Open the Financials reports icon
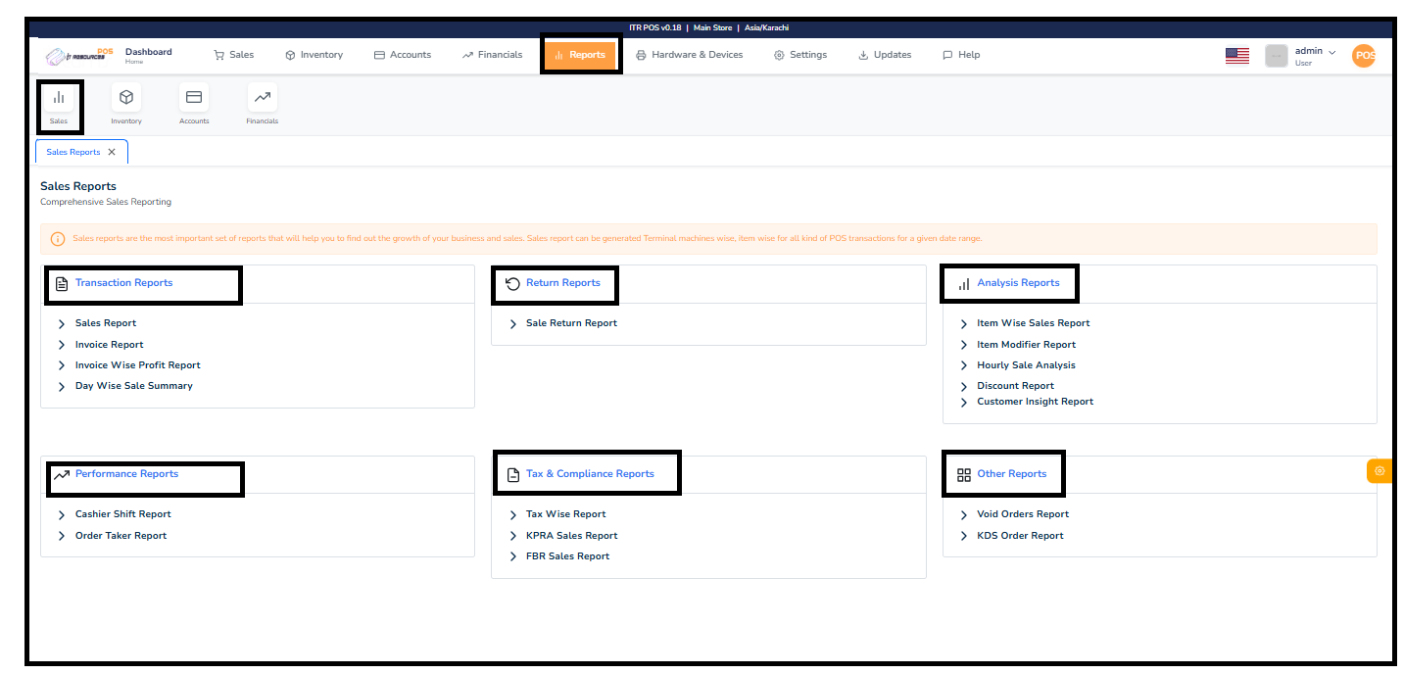The image size is (1403, 674). tap(262, 97)
